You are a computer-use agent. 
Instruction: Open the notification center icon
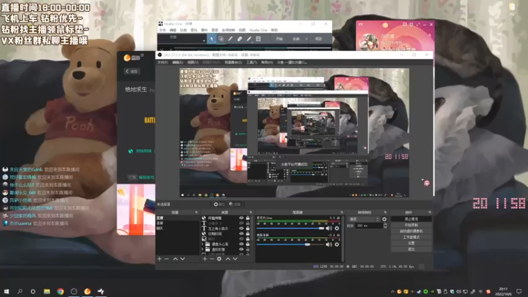[519, 291]
